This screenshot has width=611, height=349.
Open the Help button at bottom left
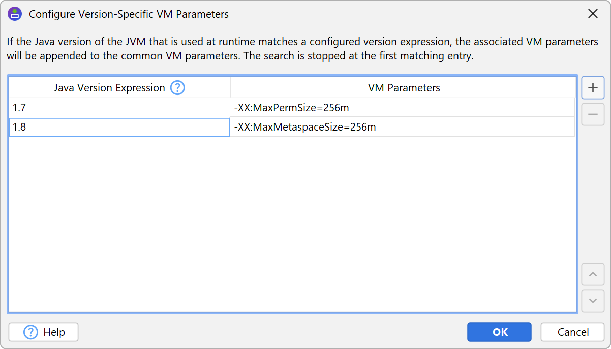[44, 332]
